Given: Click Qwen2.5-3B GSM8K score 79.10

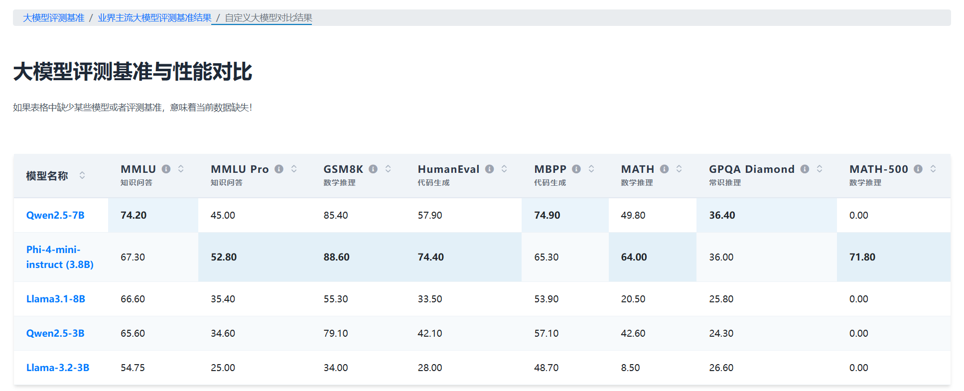Looking at the screenshot, I should (x=336, y=333).
